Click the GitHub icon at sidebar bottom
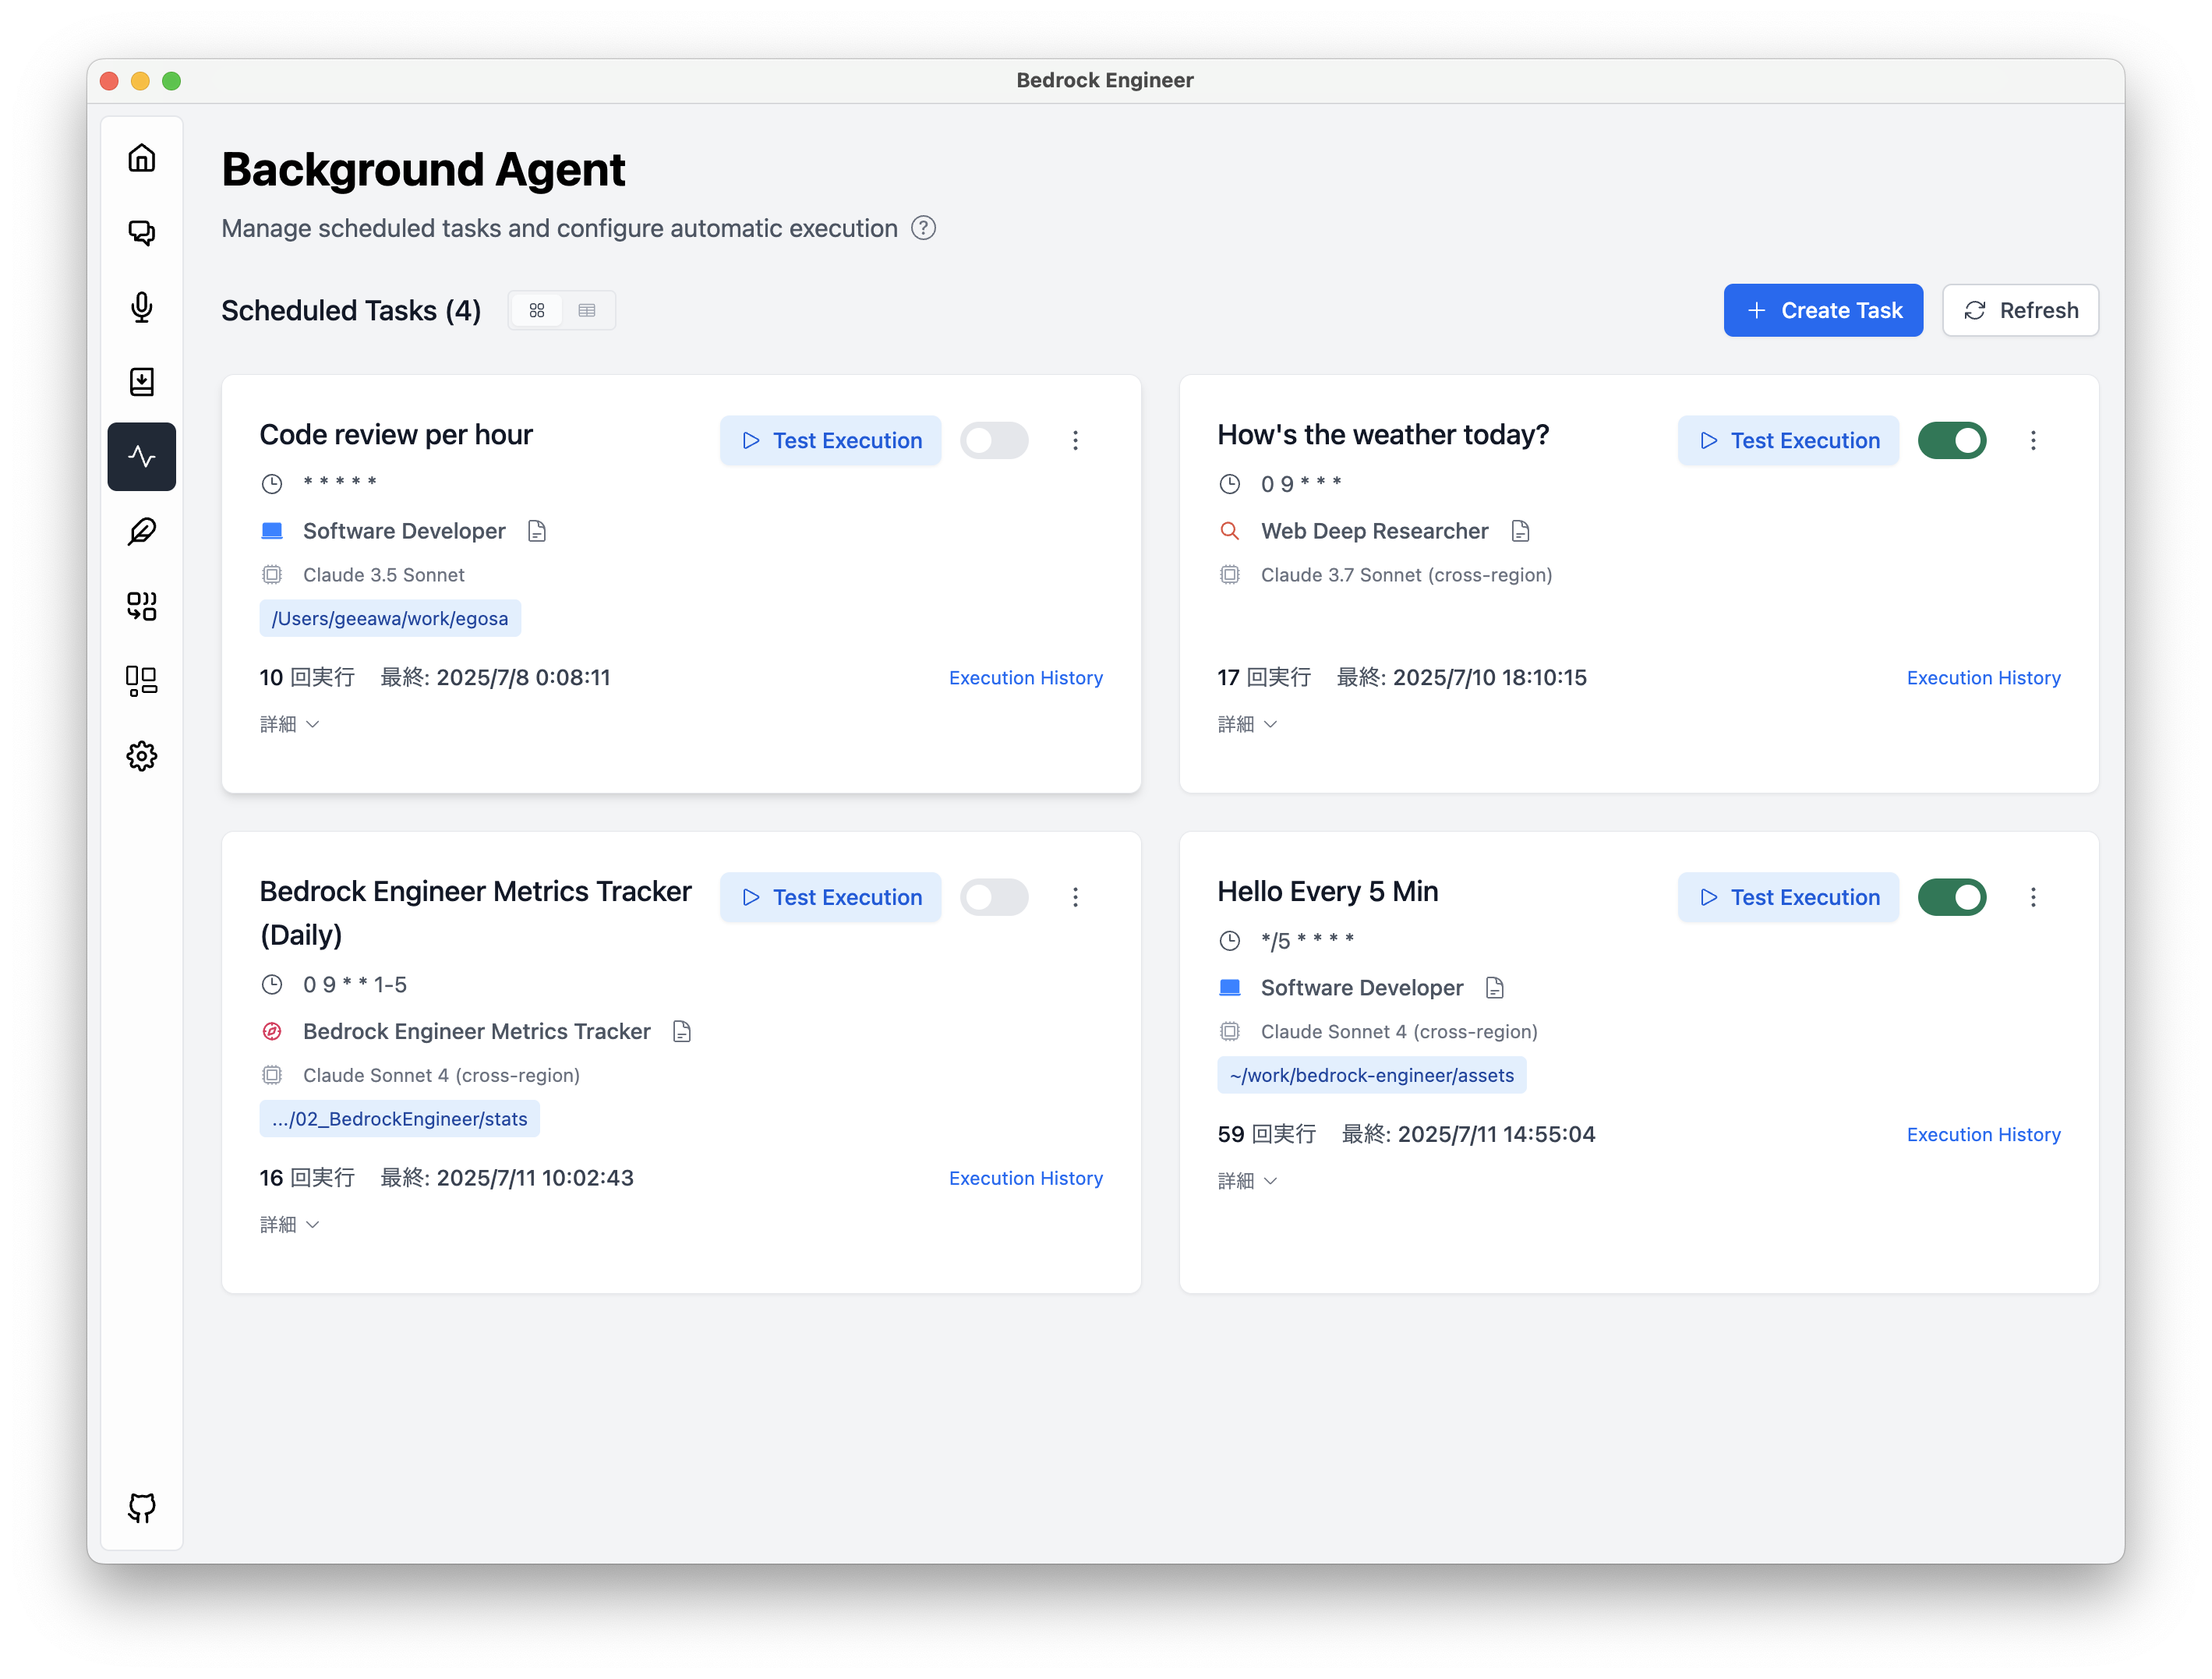Image resolution: width=2212 pixels, height=1679 pixels. pos(141,1507)
